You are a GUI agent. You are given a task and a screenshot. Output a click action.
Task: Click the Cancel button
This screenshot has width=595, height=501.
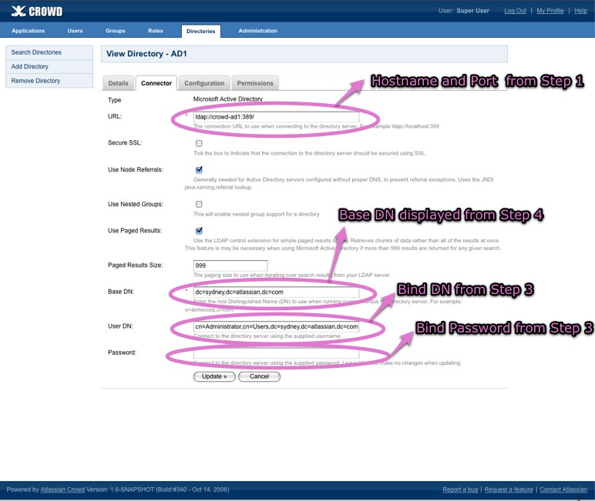pos(259,376)
